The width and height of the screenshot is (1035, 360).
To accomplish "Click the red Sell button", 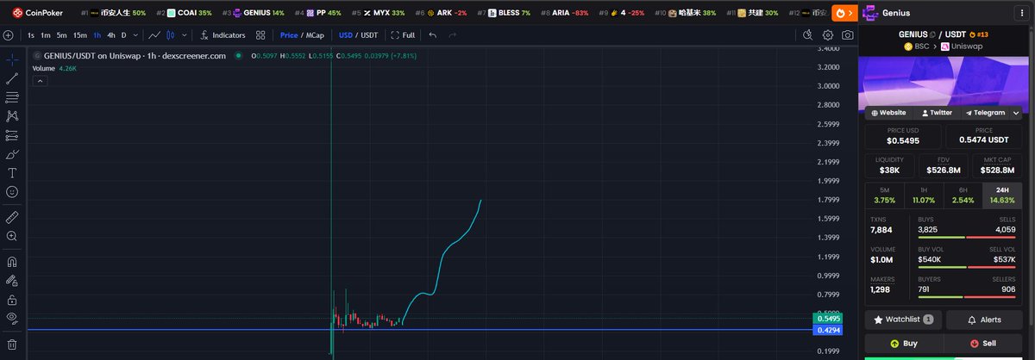I will pos(984,344).
